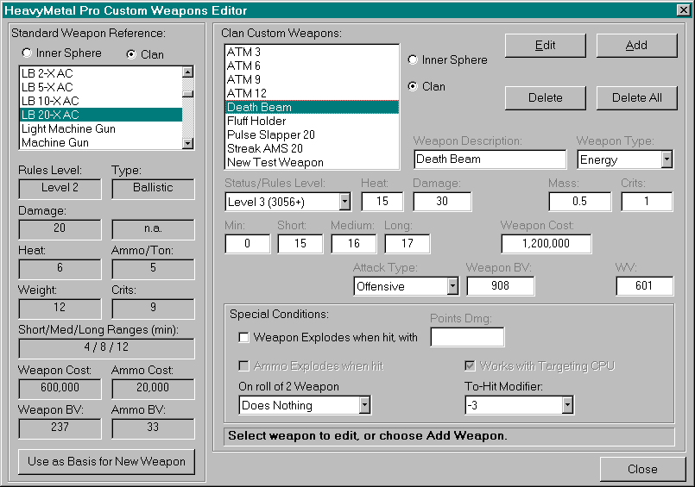Select ATM 9 custom weapon
Viewport: 695px width, 487px height.
(312, 79)
